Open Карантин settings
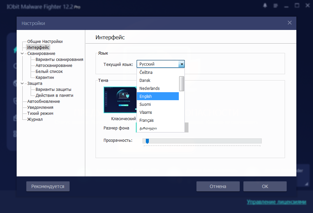The width and height of the screenshot is (313, 213). point(45,78)
